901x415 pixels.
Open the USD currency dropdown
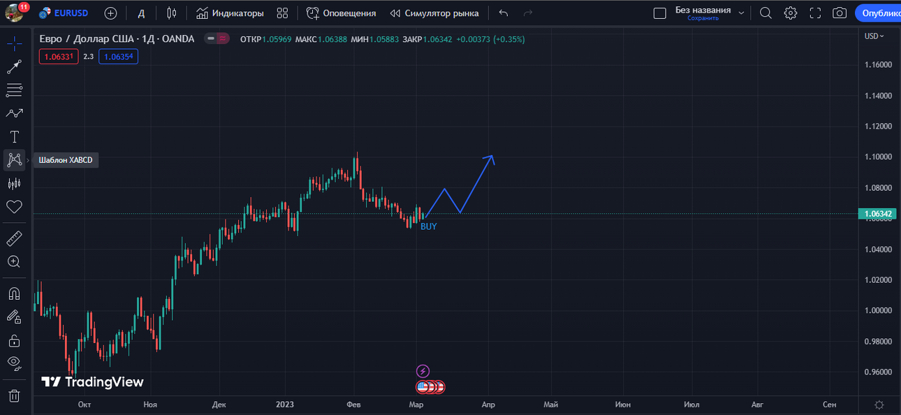click(x=874, y=36)
